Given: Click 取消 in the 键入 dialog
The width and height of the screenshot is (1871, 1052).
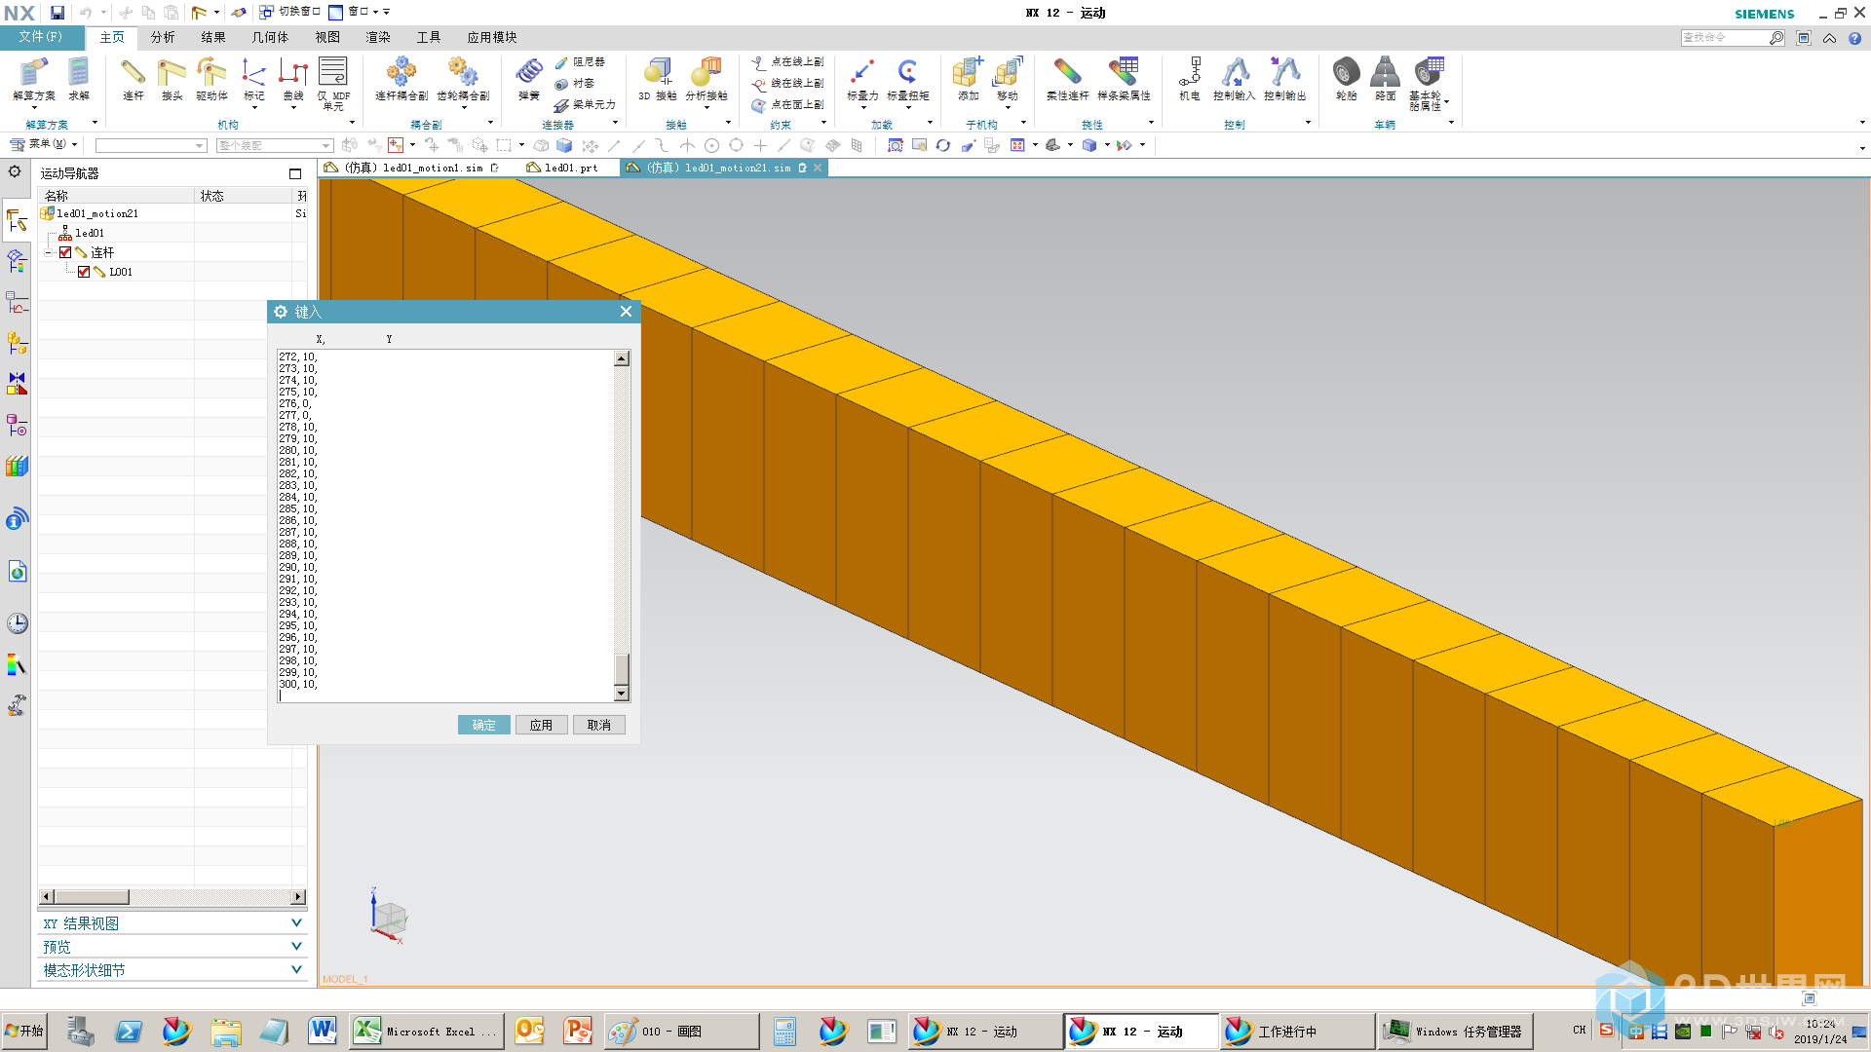Looking at the screenshot, I should tap(599, 725).
